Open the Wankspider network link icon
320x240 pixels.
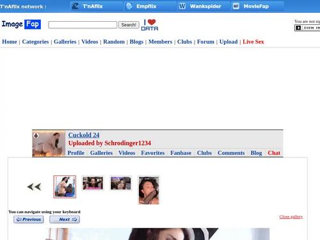pos(182,6)
